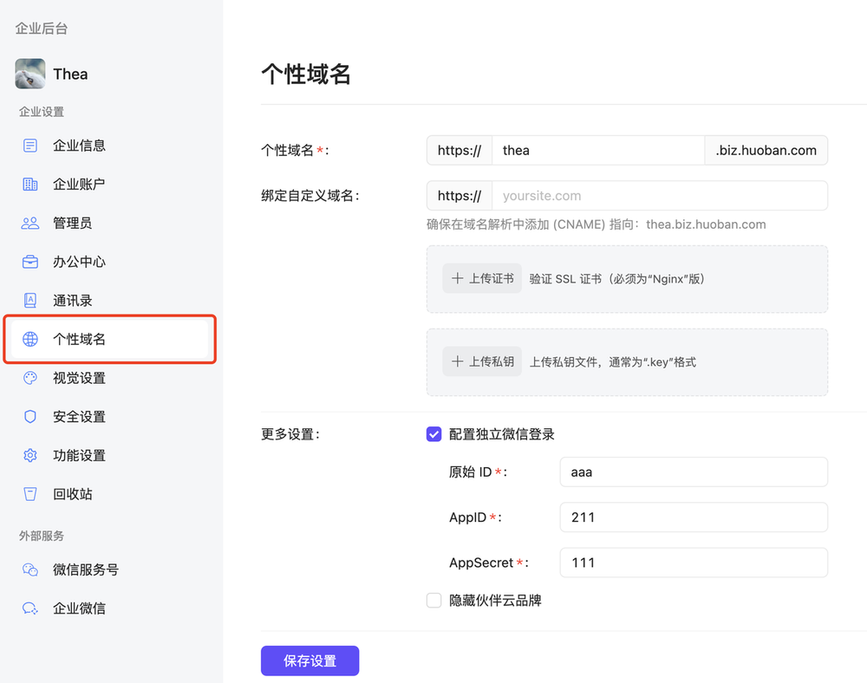The width and height of the screenshot is (867, 683).
Task: Enable the 隐藏伙伴云品牌 checkbox
Action: [x=434, y=601]
